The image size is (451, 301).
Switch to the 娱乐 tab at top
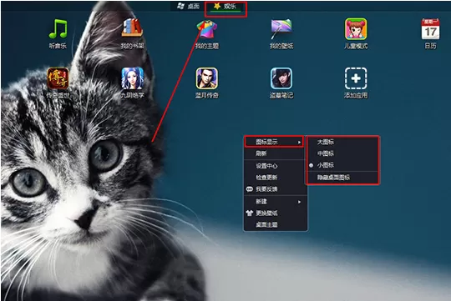click(x=225, y=7)
